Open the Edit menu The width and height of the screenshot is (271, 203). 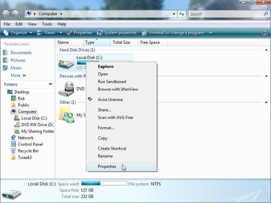pos(19,24)
